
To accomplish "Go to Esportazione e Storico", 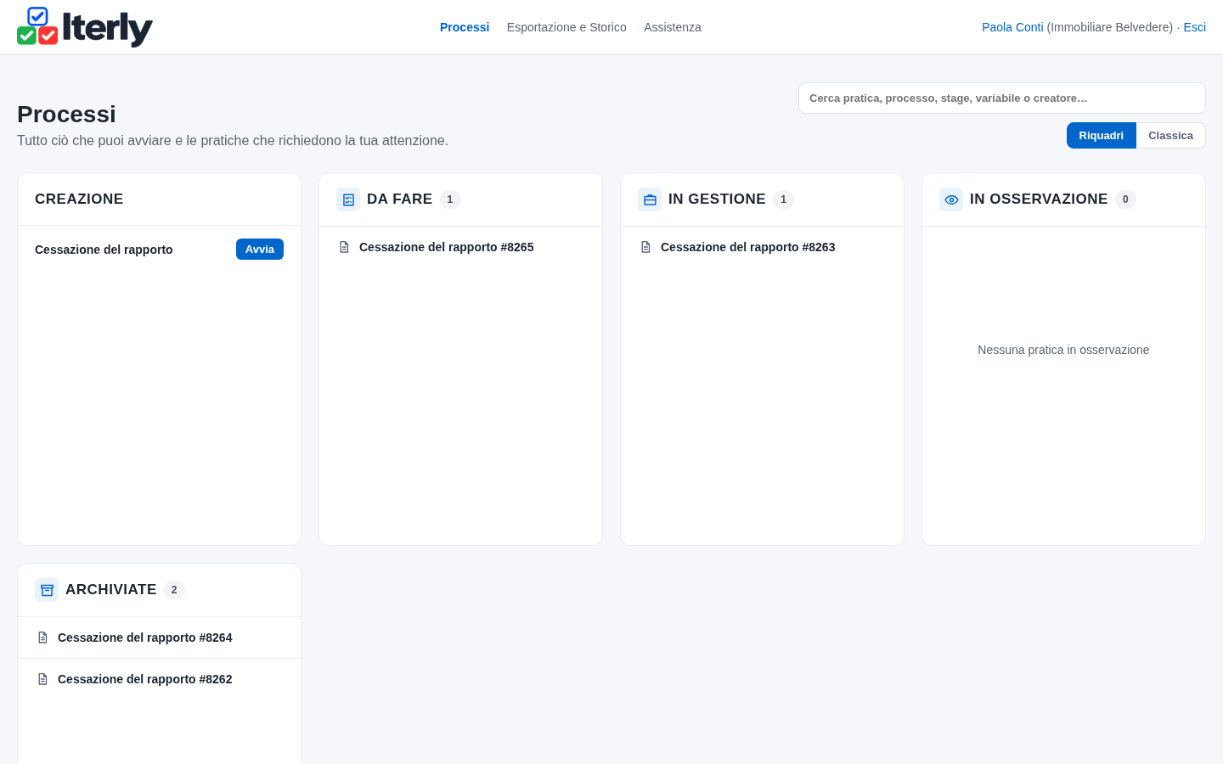I will pyautogui.click(x=566, y=27).
